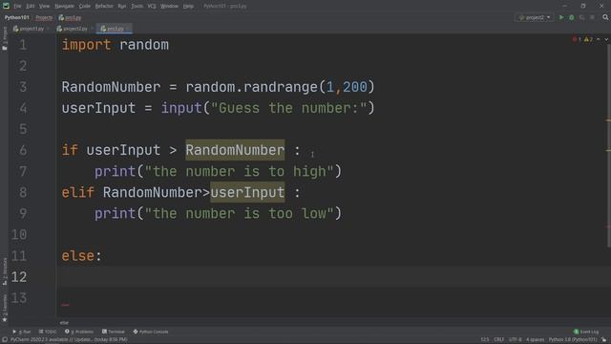Click the file breadcrumb in navigation bar
The image size is (611, 344).
(x=70, y=17)
